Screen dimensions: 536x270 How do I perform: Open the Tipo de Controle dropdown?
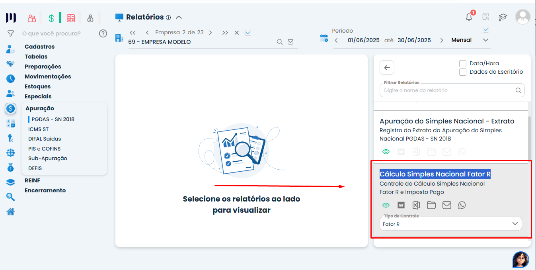[451, 224]
